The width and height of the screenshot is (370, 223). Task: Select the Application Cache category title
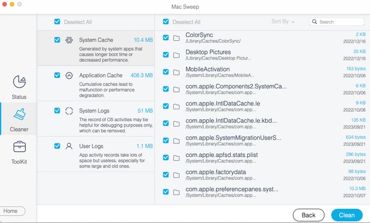tap(101, 75)
